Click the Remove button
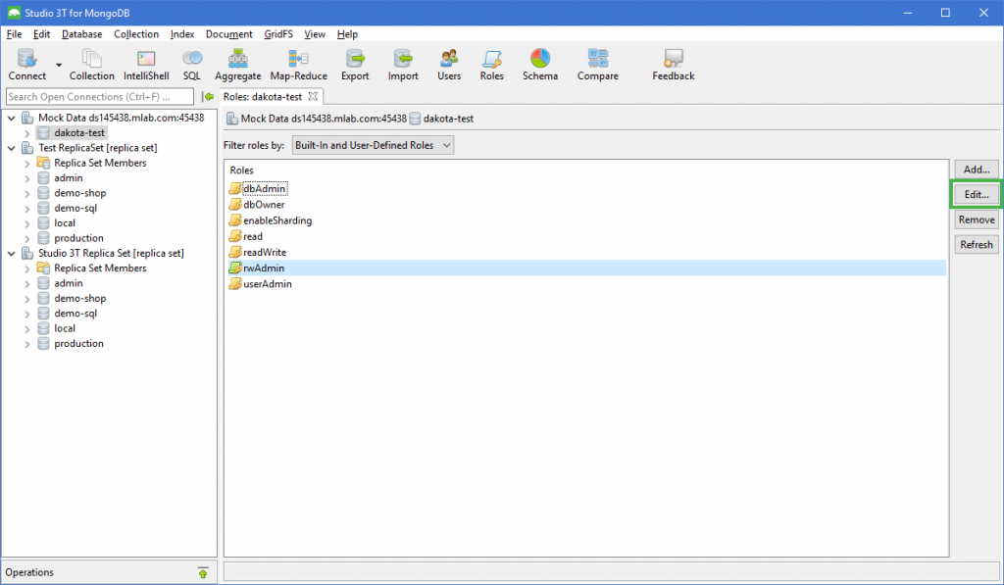The image size is (1004, 585). (977, 219)
